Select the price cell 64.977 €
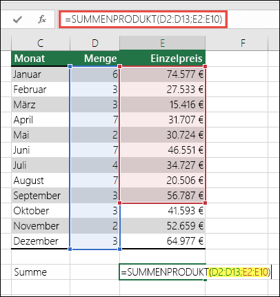The image size is (280, 297). click(x=162, y=241)
